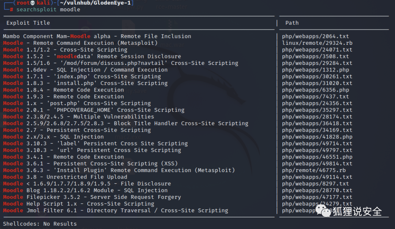Viewport: 395px width, 229px height.
Task: Select path 'php/webapps/28174.txt'
Action: tap(317, 117)
